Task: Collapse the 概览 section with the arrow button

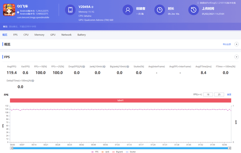Action: [237, 44]
